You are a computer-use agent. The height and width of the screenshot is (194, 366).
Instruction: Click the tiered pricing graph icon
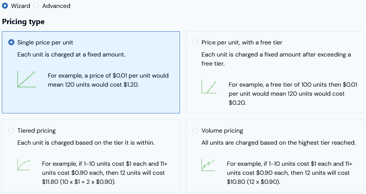click(x=24, y=165)
